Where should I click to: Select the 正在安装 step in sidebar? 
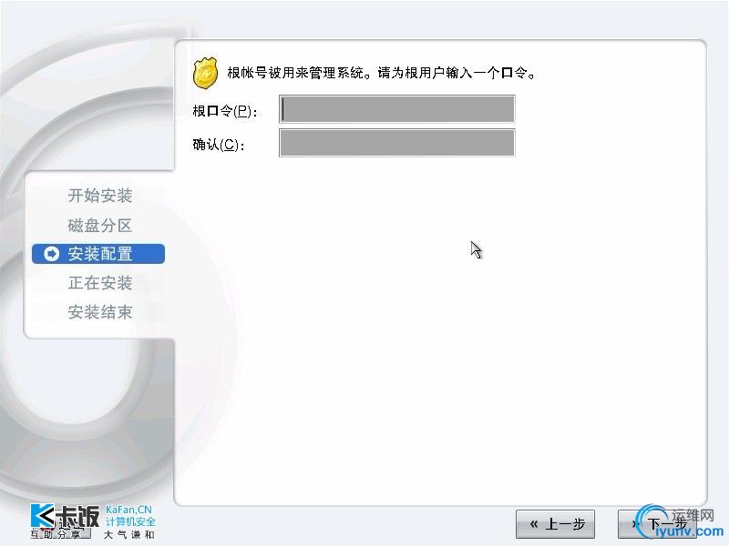coord(100,283)
